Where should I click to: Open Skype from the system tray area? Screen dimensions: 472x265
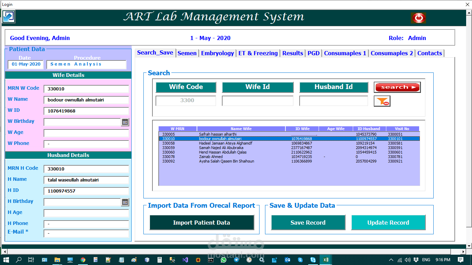click(313, 260)
